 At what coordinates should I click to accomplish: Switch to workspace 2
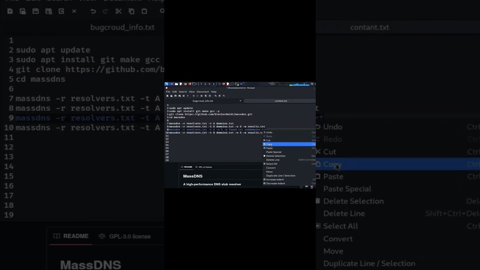coord(205,84)
